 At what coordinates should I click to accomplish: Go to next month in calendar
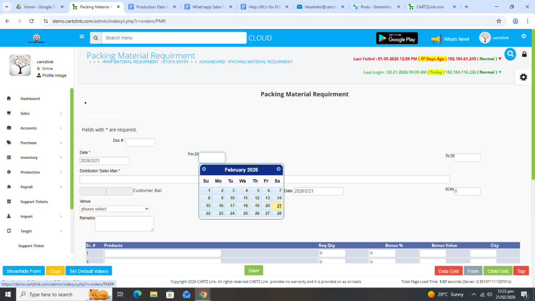pyautogui.click(x=278, y=169)
